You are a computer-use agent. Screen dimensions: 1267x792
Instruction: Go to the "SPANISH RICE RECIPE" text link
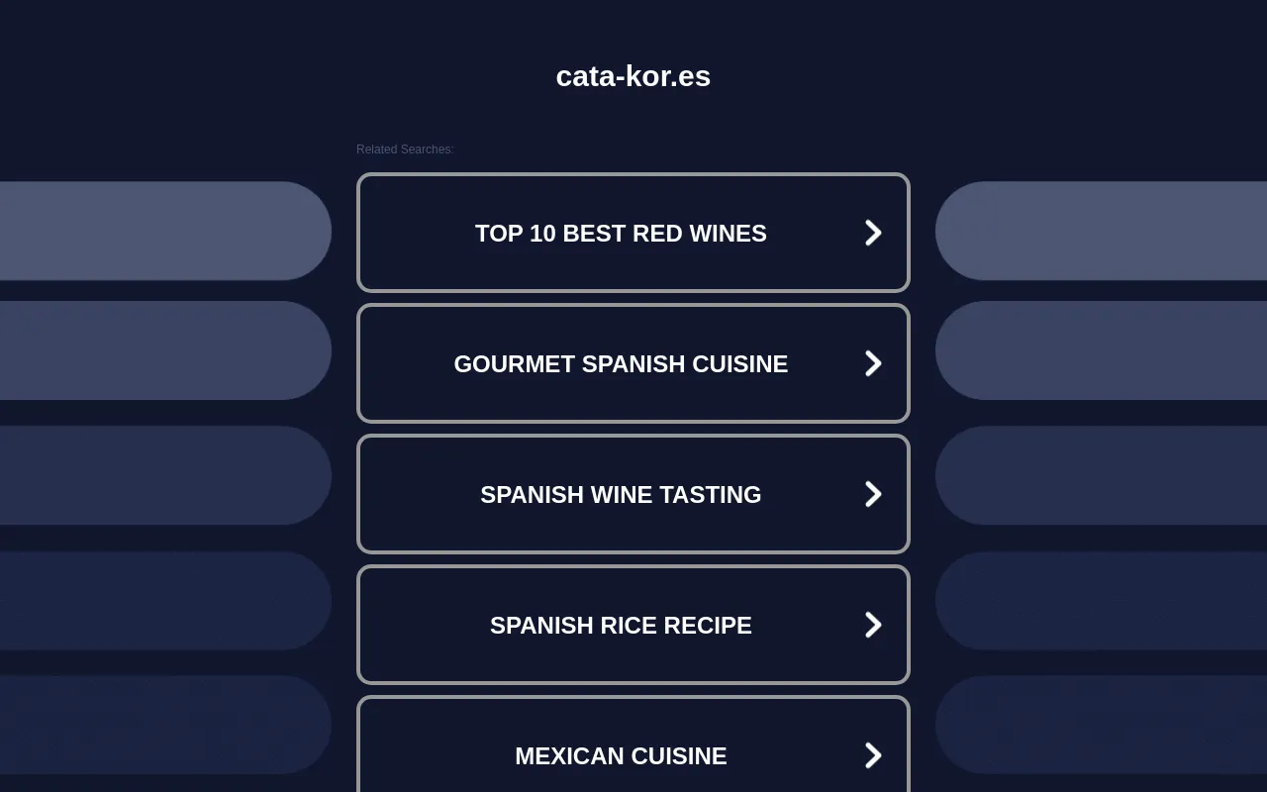[x=621, y=625]
